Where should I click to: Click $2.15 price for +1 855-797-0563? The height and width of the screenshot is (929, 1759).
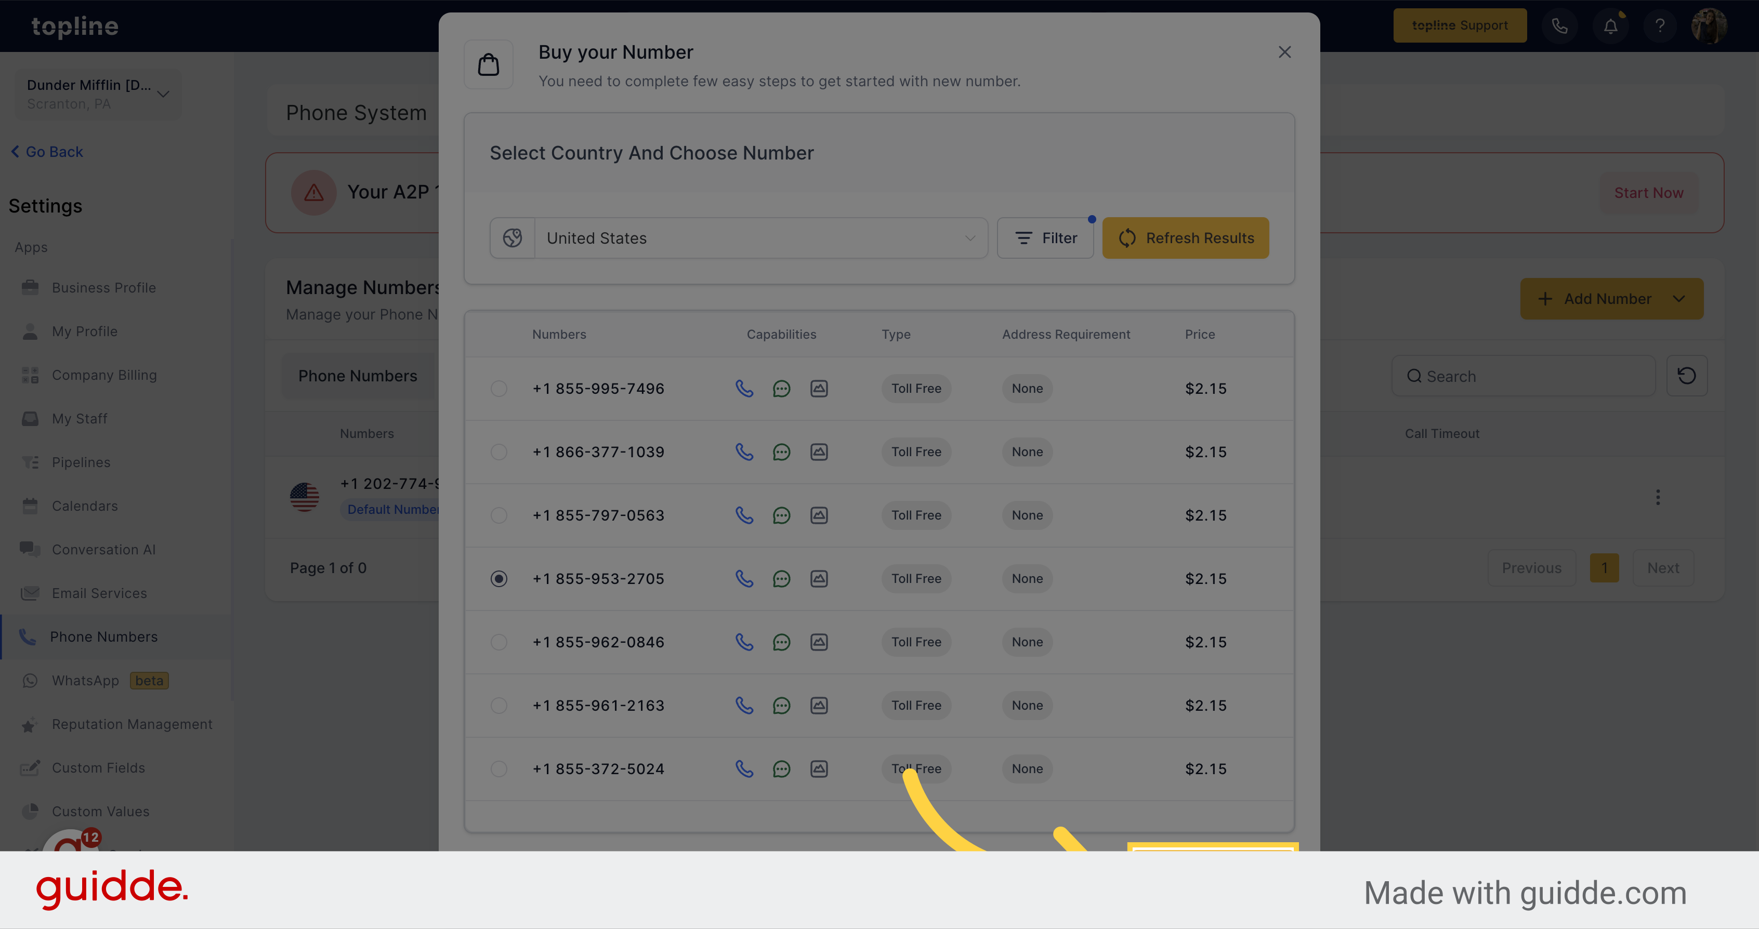tap(1205, 515)
